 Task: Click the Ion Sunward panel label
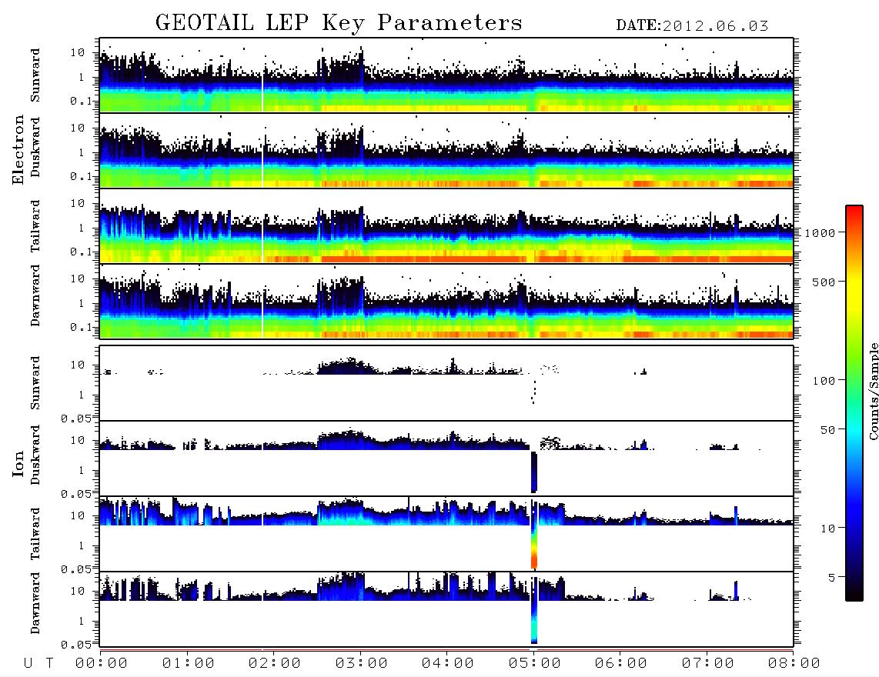(x=35, y=383)
